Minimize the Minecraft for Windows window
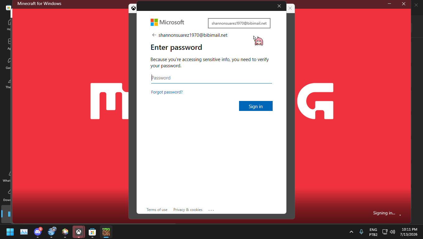The image size is (423, 239). 389,4
